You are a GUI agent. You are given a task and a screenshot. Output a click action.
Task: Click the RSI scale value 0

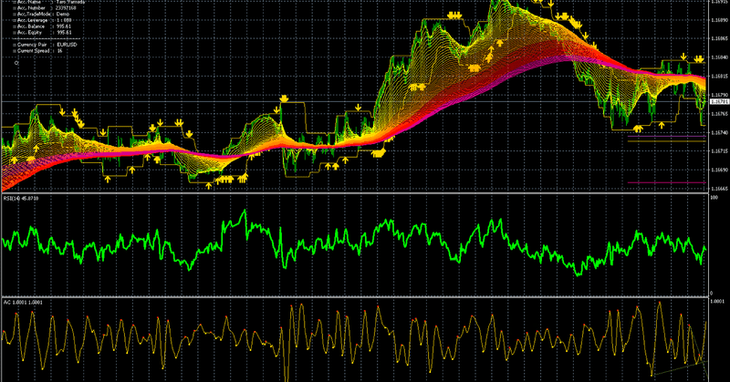pos(712,294)
